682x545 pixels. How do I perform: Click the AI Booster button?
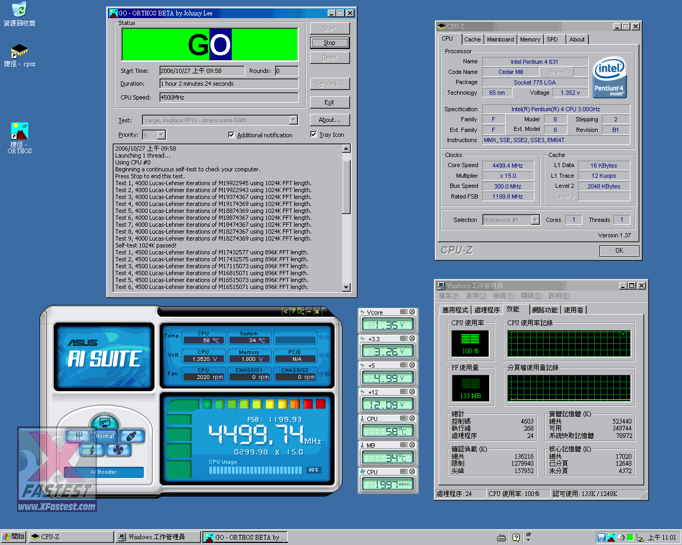click(x=104, y=472)
